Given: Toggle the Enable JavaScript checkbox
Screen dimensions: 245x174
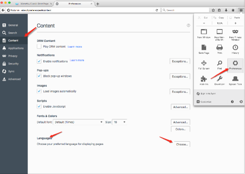Looking at the screenshot, I should (x=39, y=106).
